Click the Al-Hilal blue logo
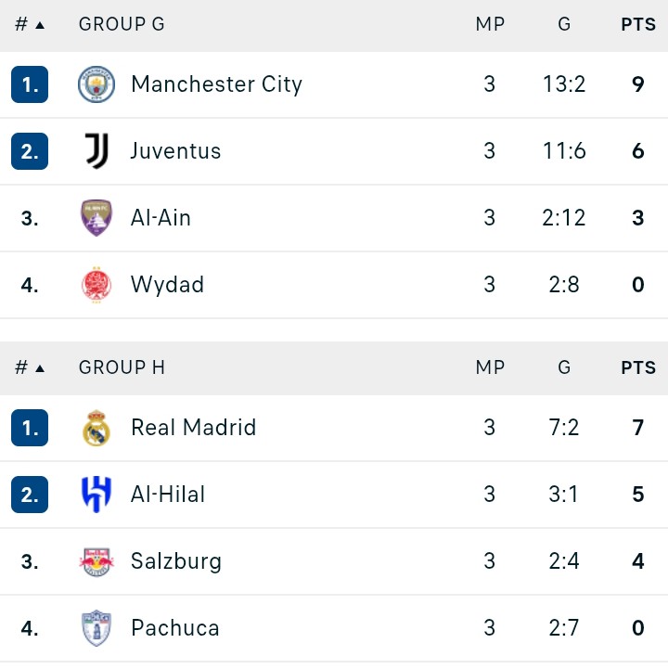 click(x=96, y=495)
